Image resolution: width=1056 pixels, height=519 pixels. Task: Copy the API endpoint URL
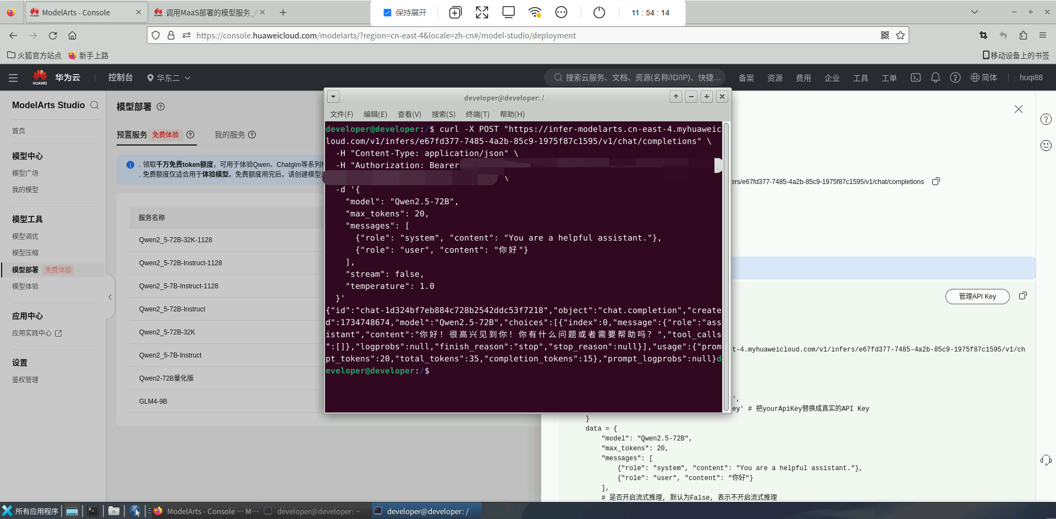point(936,181)
